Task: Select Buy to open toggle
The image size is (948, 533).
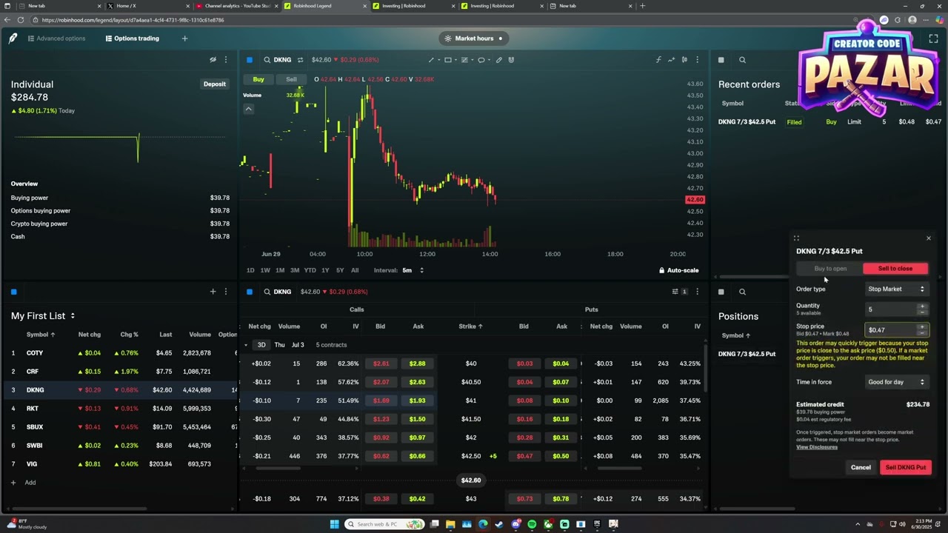Action: click(830, 269)
